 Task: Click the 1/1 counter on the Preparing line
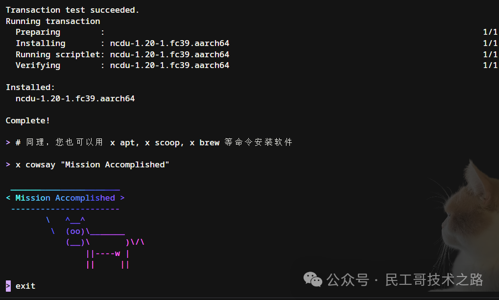(490, 32)
